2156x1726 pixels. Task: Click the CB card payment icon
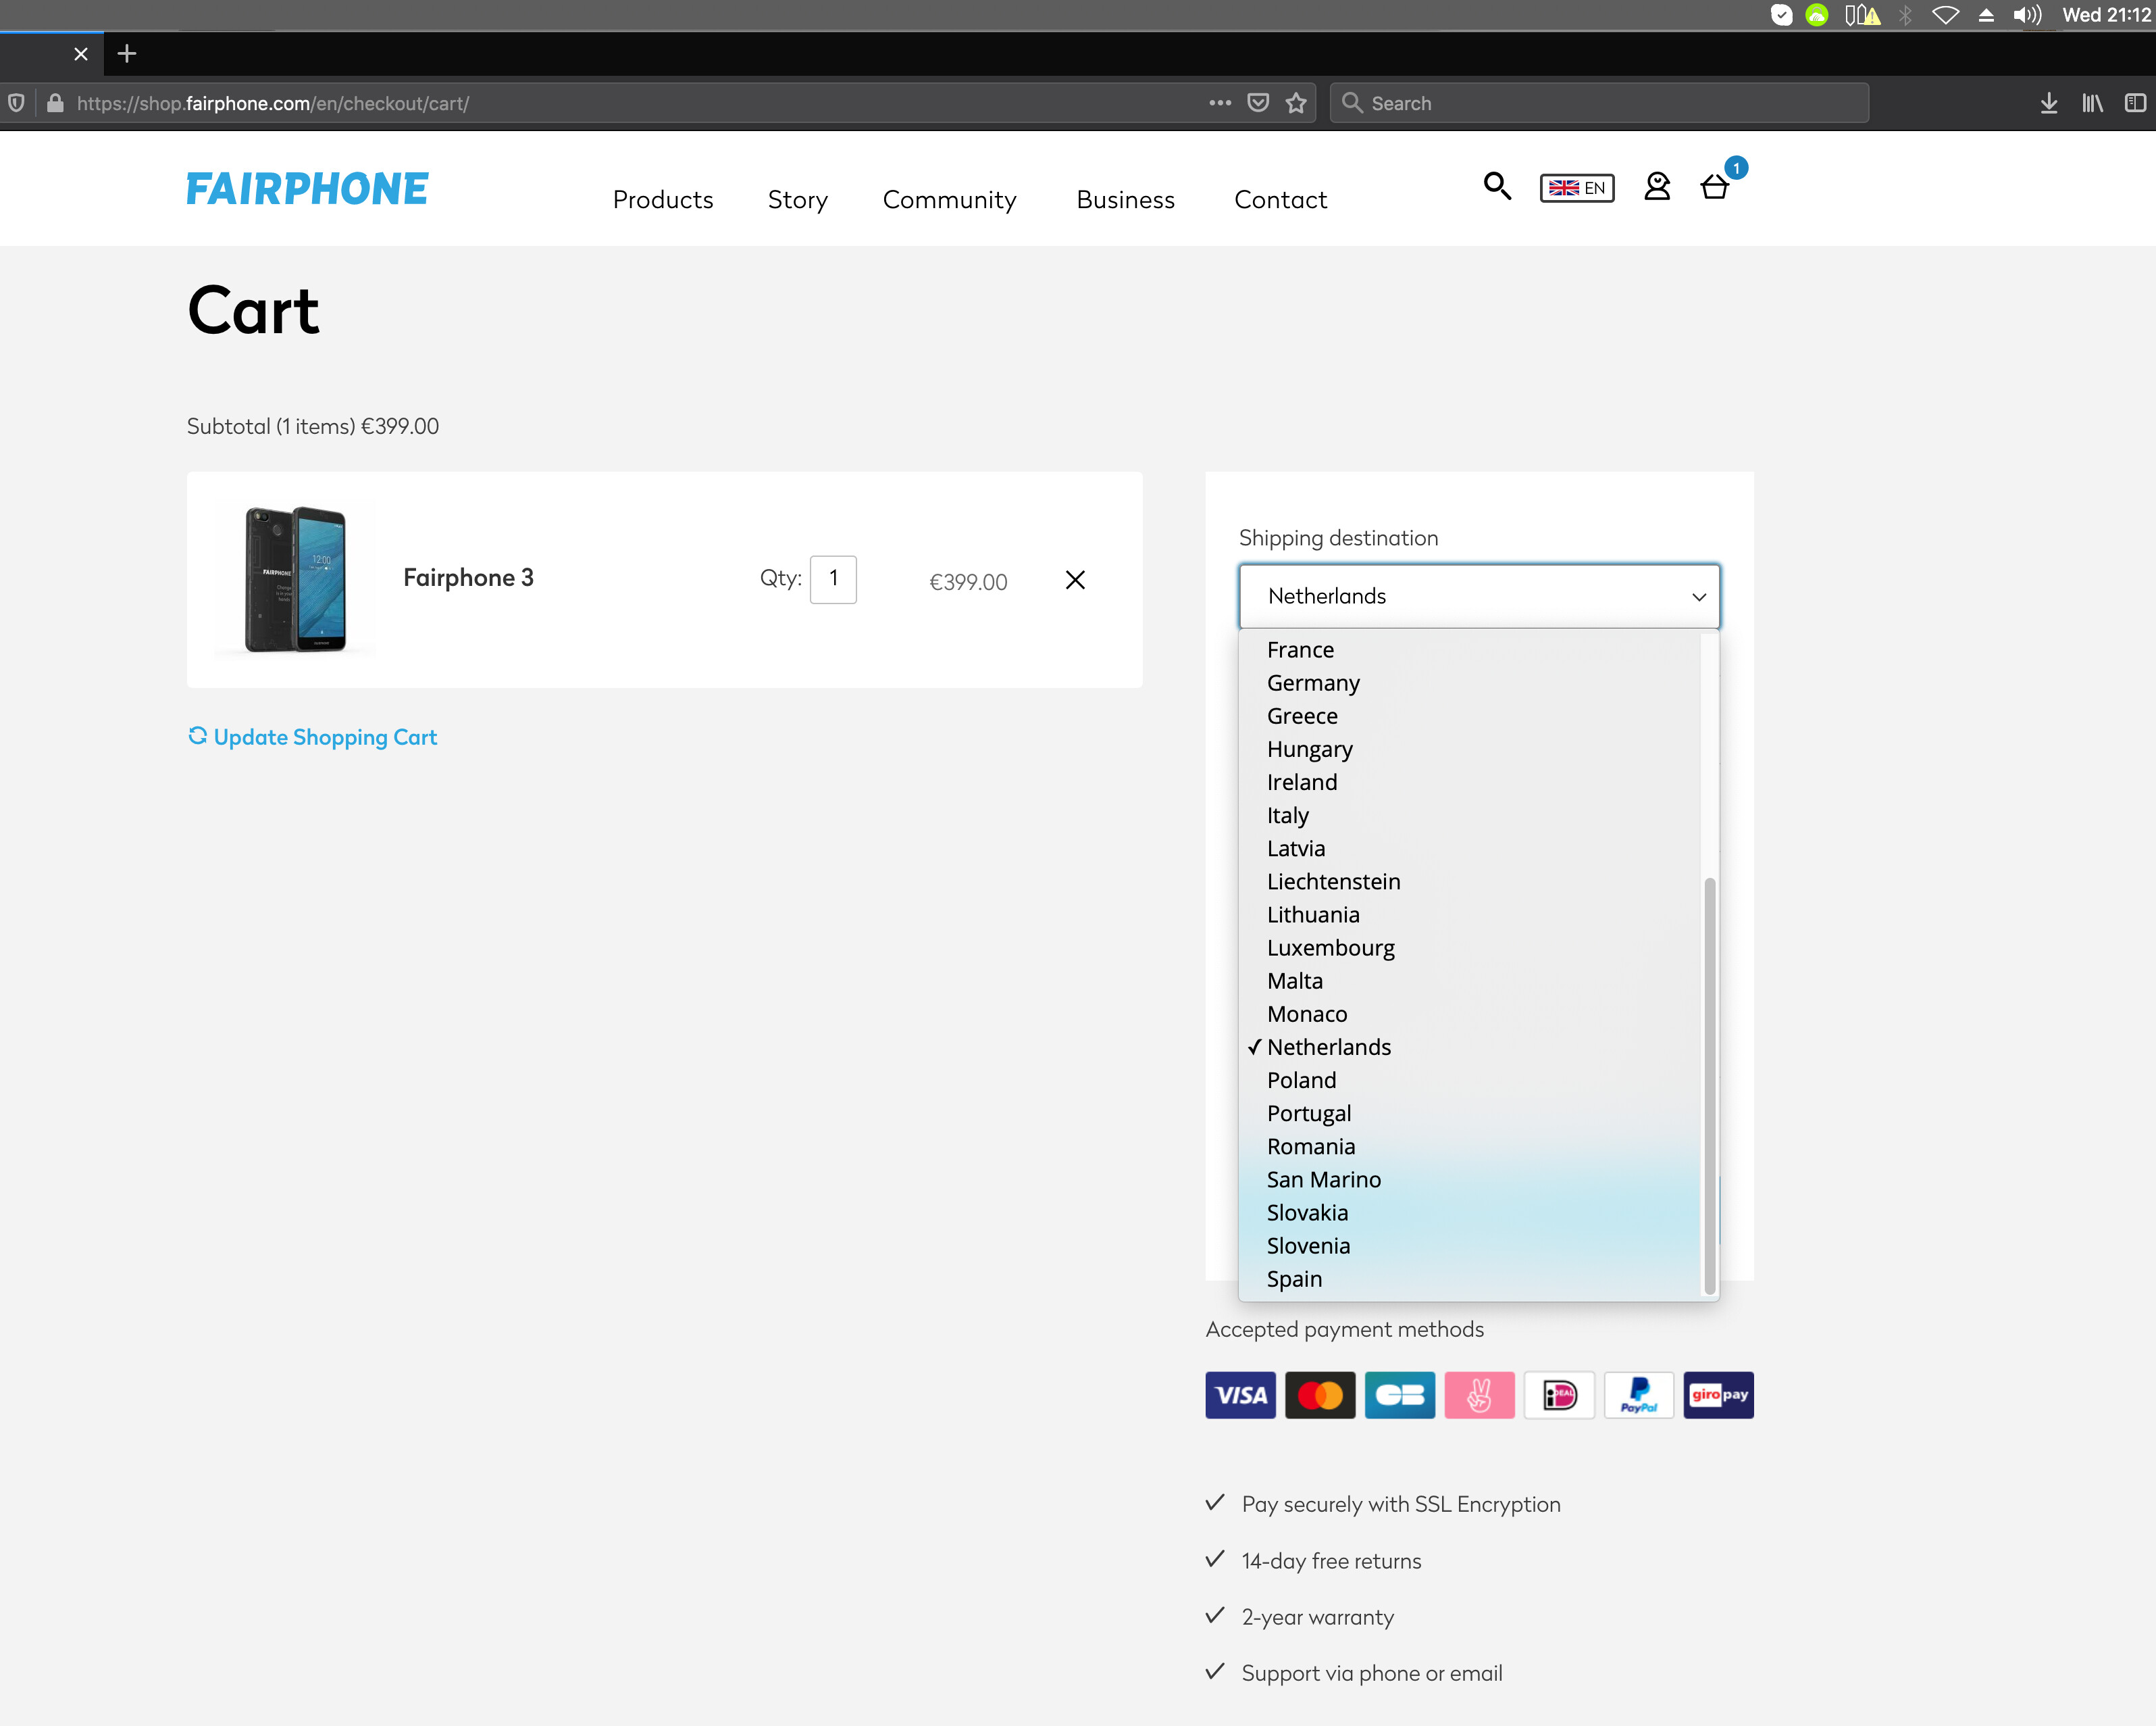coord(1400,1395)
